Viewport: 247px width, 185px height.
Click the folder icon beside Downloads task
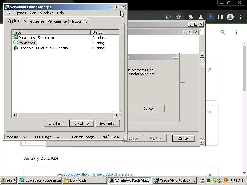pos(16,43)
